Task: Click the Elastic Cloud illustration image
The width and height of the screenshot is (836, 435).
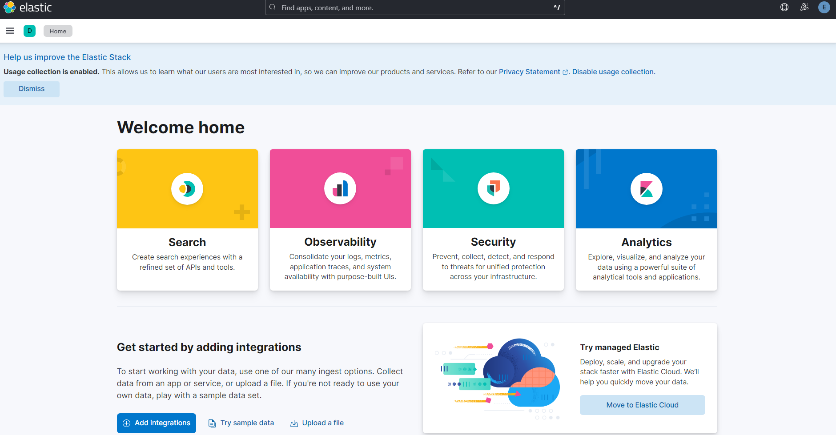Action: point(497,379)
